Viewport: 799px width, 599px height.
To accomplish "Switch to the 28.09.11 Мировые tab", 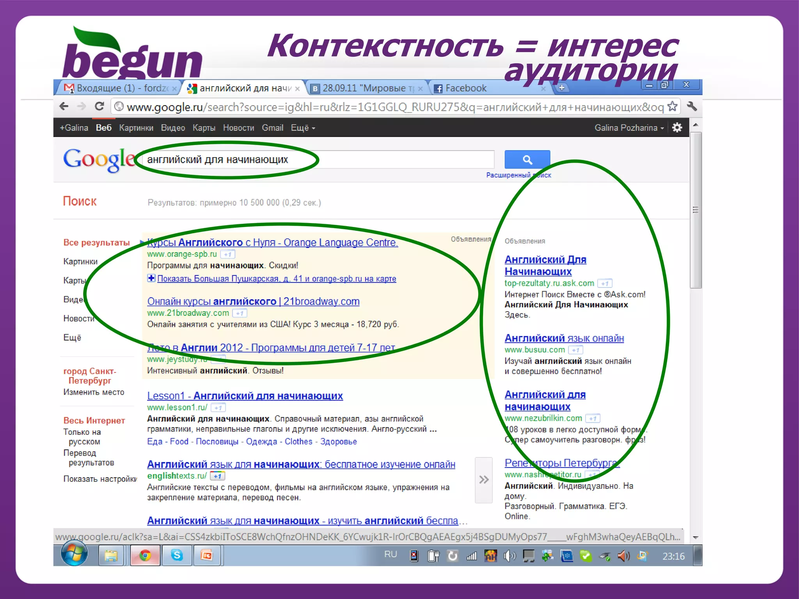I will pyautogui.click(x=367, y=88).
